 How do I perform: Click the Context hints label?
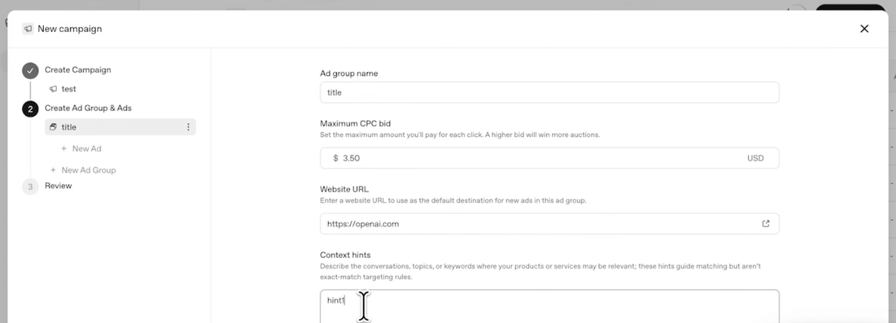pyautogui.click(x=345, y=256)
